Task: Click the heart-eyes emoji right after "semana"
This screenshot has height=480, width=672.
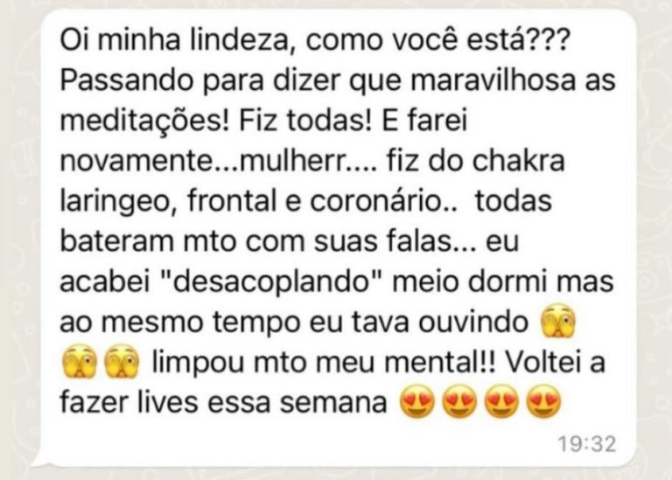Action: pos(416,402)
